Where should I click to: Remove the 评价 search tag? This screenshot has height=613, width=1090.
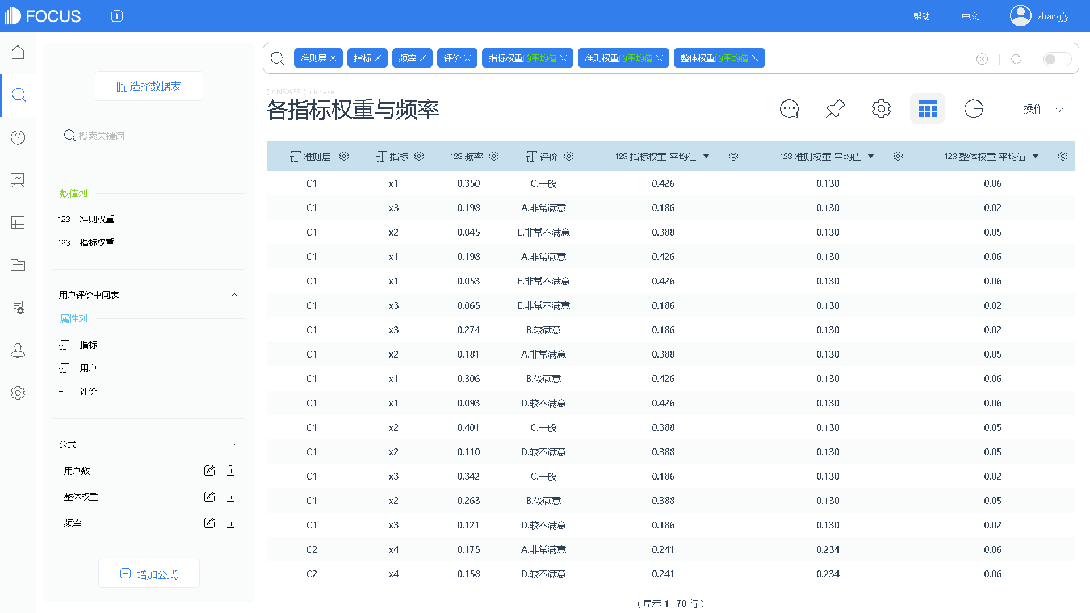[x=468, y=58]
